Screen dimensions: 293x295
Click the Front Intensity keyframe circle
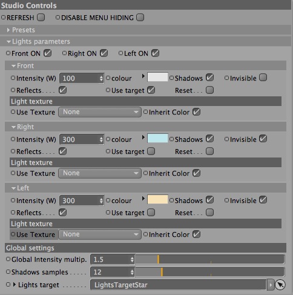tap(13, 78)
